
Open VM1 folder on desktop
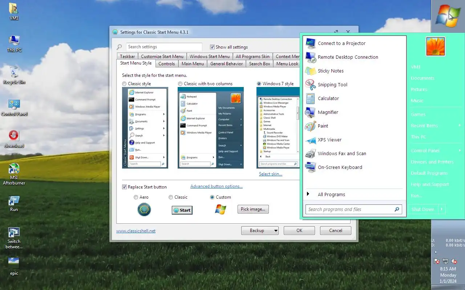(x=14, y=12)
